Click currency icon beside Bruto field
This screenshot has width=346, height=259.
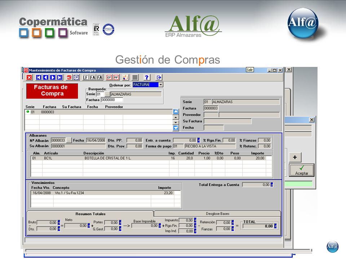pyautogui.click(x=59, y=223)
